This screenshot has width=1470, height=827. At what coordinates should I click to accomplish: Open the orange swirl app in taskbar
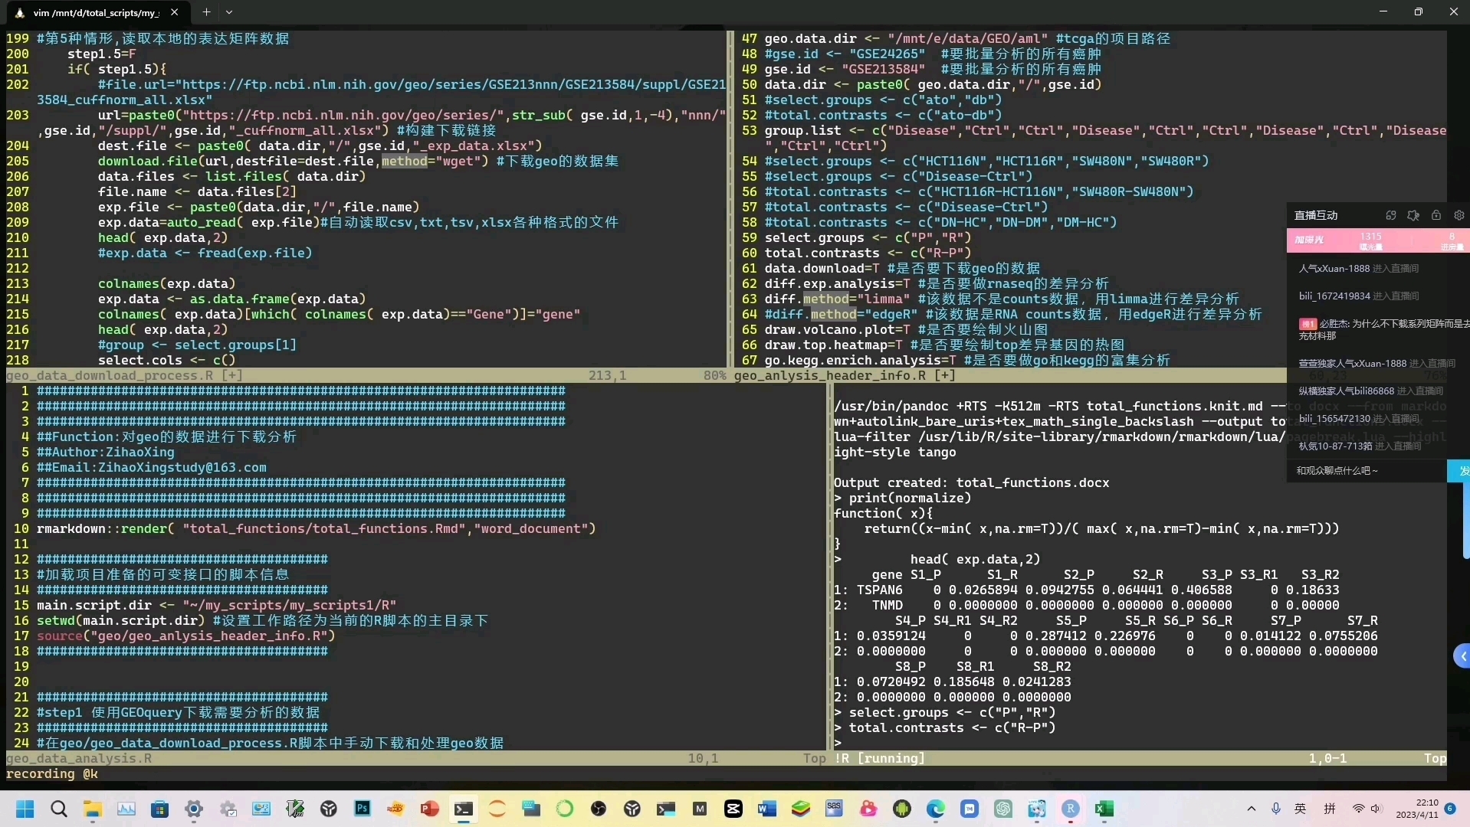[x=497, y=809]
